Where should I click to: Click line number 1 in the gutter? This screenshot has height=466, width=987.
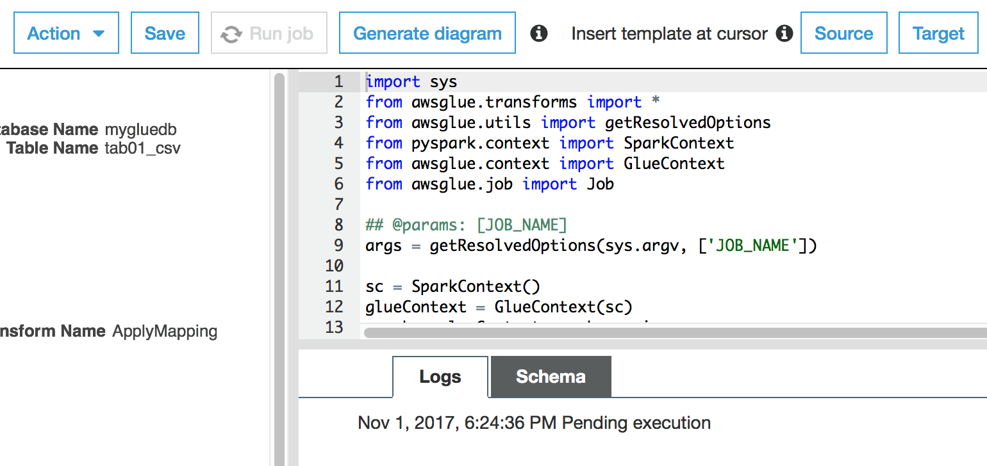tap(338, 82)
